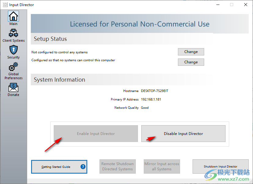Click 'Configured so that no systems can control' text
This screenshot has width=253, height=184.
point(73,60)
